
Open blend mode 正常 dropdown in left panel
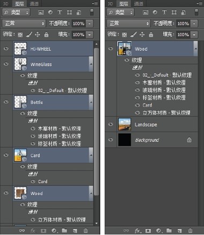click(x=24, y=24)
